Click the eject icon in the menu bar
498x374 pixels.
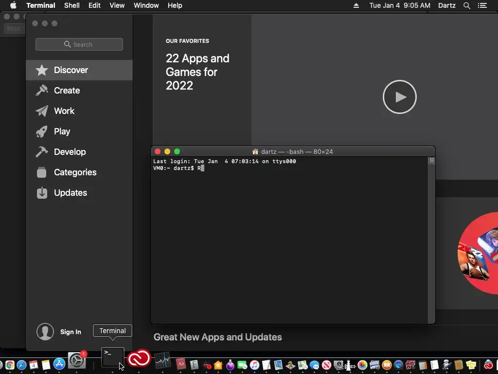356,5
